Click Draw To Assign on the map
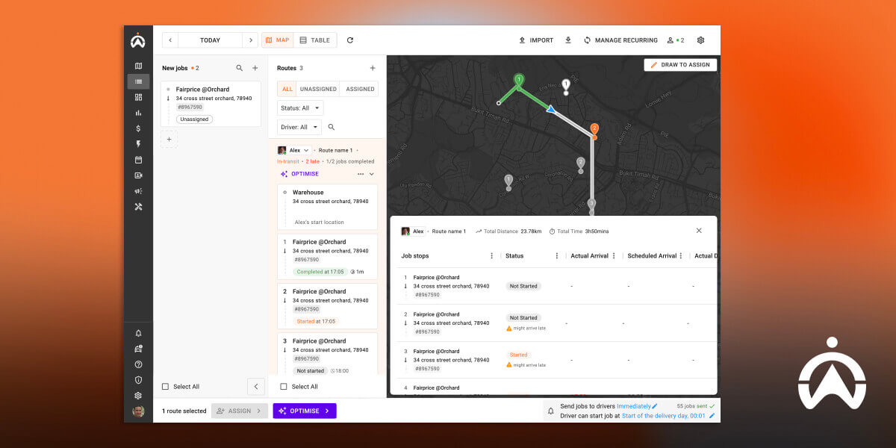Image resolution: width=896 pixels, height=448 pixels. [x=679, y=64]
